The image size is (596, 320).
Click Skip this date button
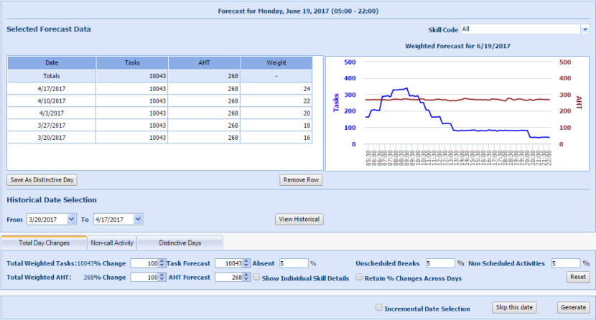tap(514, 307)
